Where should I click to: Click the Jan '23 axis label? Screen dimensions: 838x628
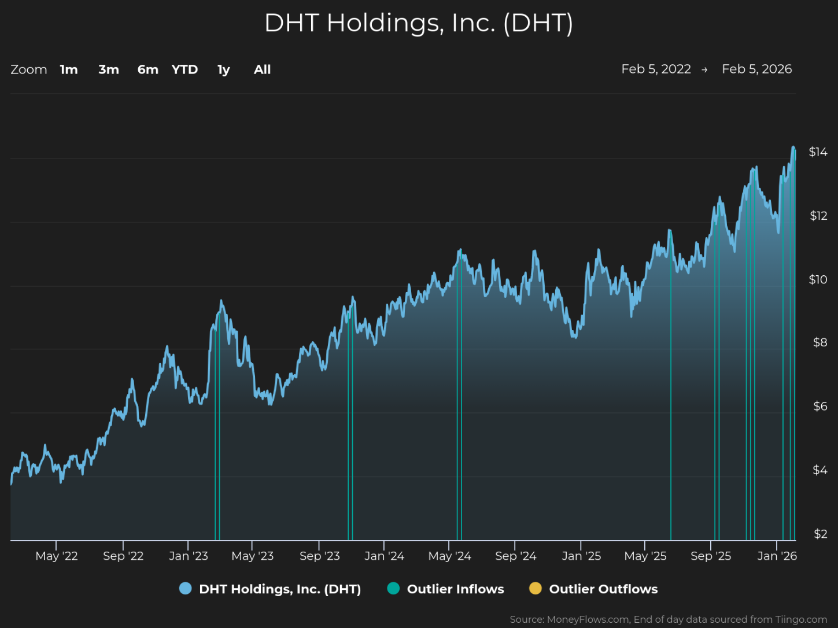pyautogui.click(x=189, y=556)
